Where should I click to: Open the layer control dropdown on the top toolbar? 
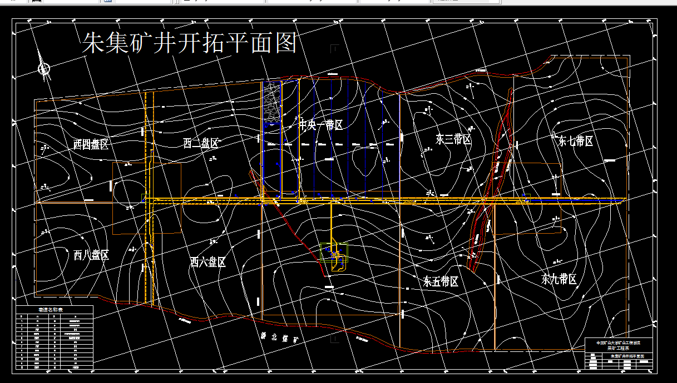click(217, 2)
